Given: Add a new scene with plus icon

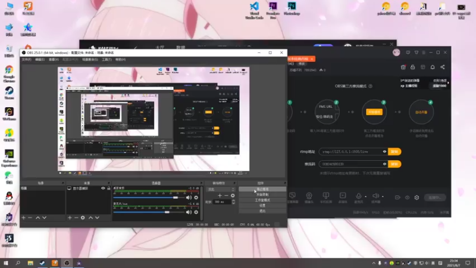Looking at the screenshot, I should point(23,217).
